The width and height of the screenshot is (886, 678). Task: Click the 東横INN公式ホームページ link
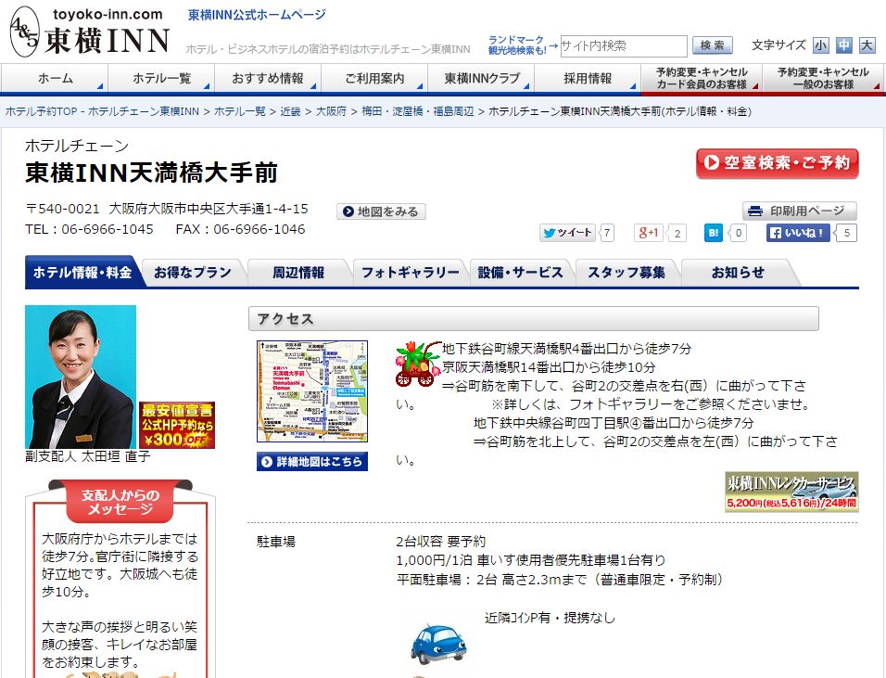coord(257,15)
